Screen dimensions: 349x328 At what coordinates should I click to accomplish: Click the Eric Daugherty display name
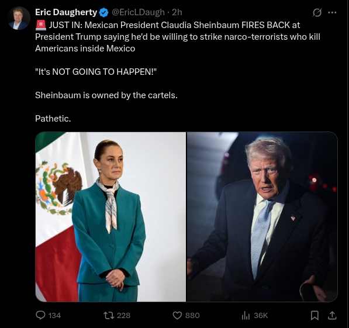[66, 12]
